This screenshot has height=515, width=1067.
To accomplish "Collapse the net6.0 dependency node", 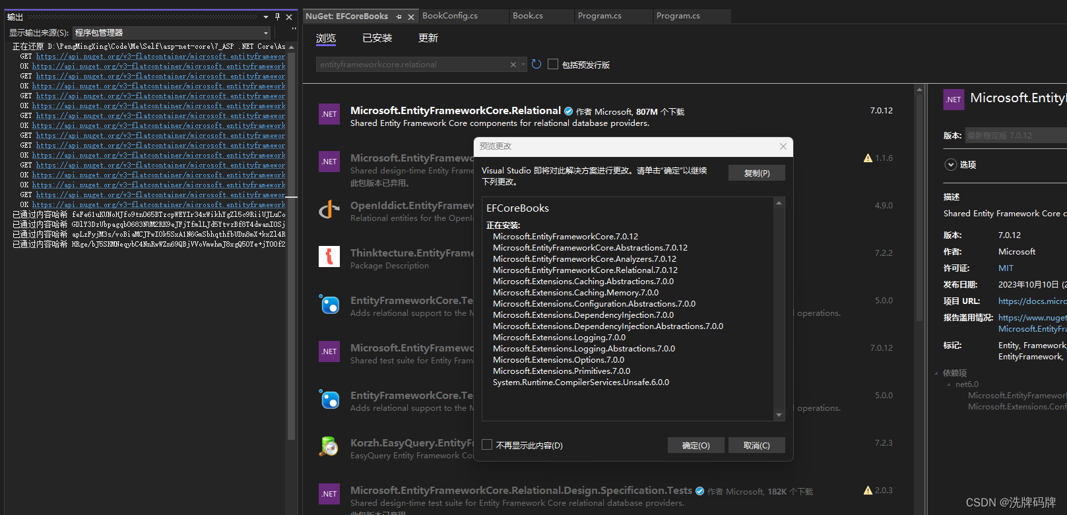I will click(949, 384).
